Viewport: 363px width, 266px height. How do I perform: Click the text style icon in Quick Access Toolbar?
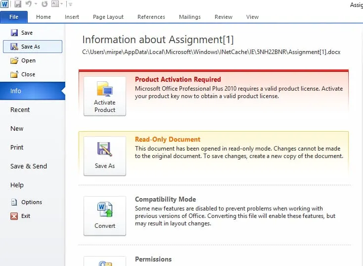tap(55, 3)
